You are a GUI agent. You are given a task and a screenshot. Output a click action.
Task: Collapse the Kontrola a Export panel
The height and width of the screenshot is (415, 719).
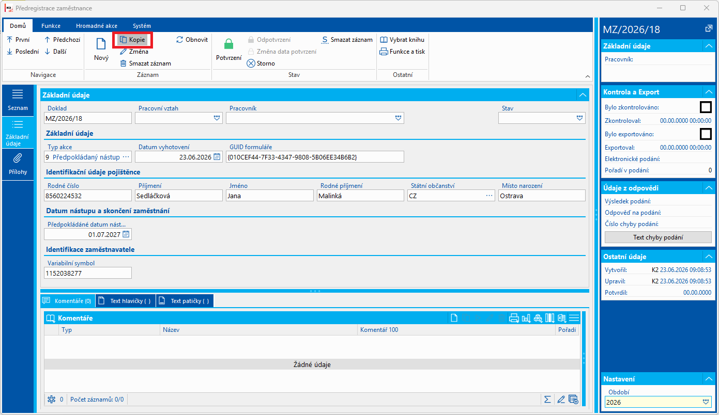[x=708, y=92]
